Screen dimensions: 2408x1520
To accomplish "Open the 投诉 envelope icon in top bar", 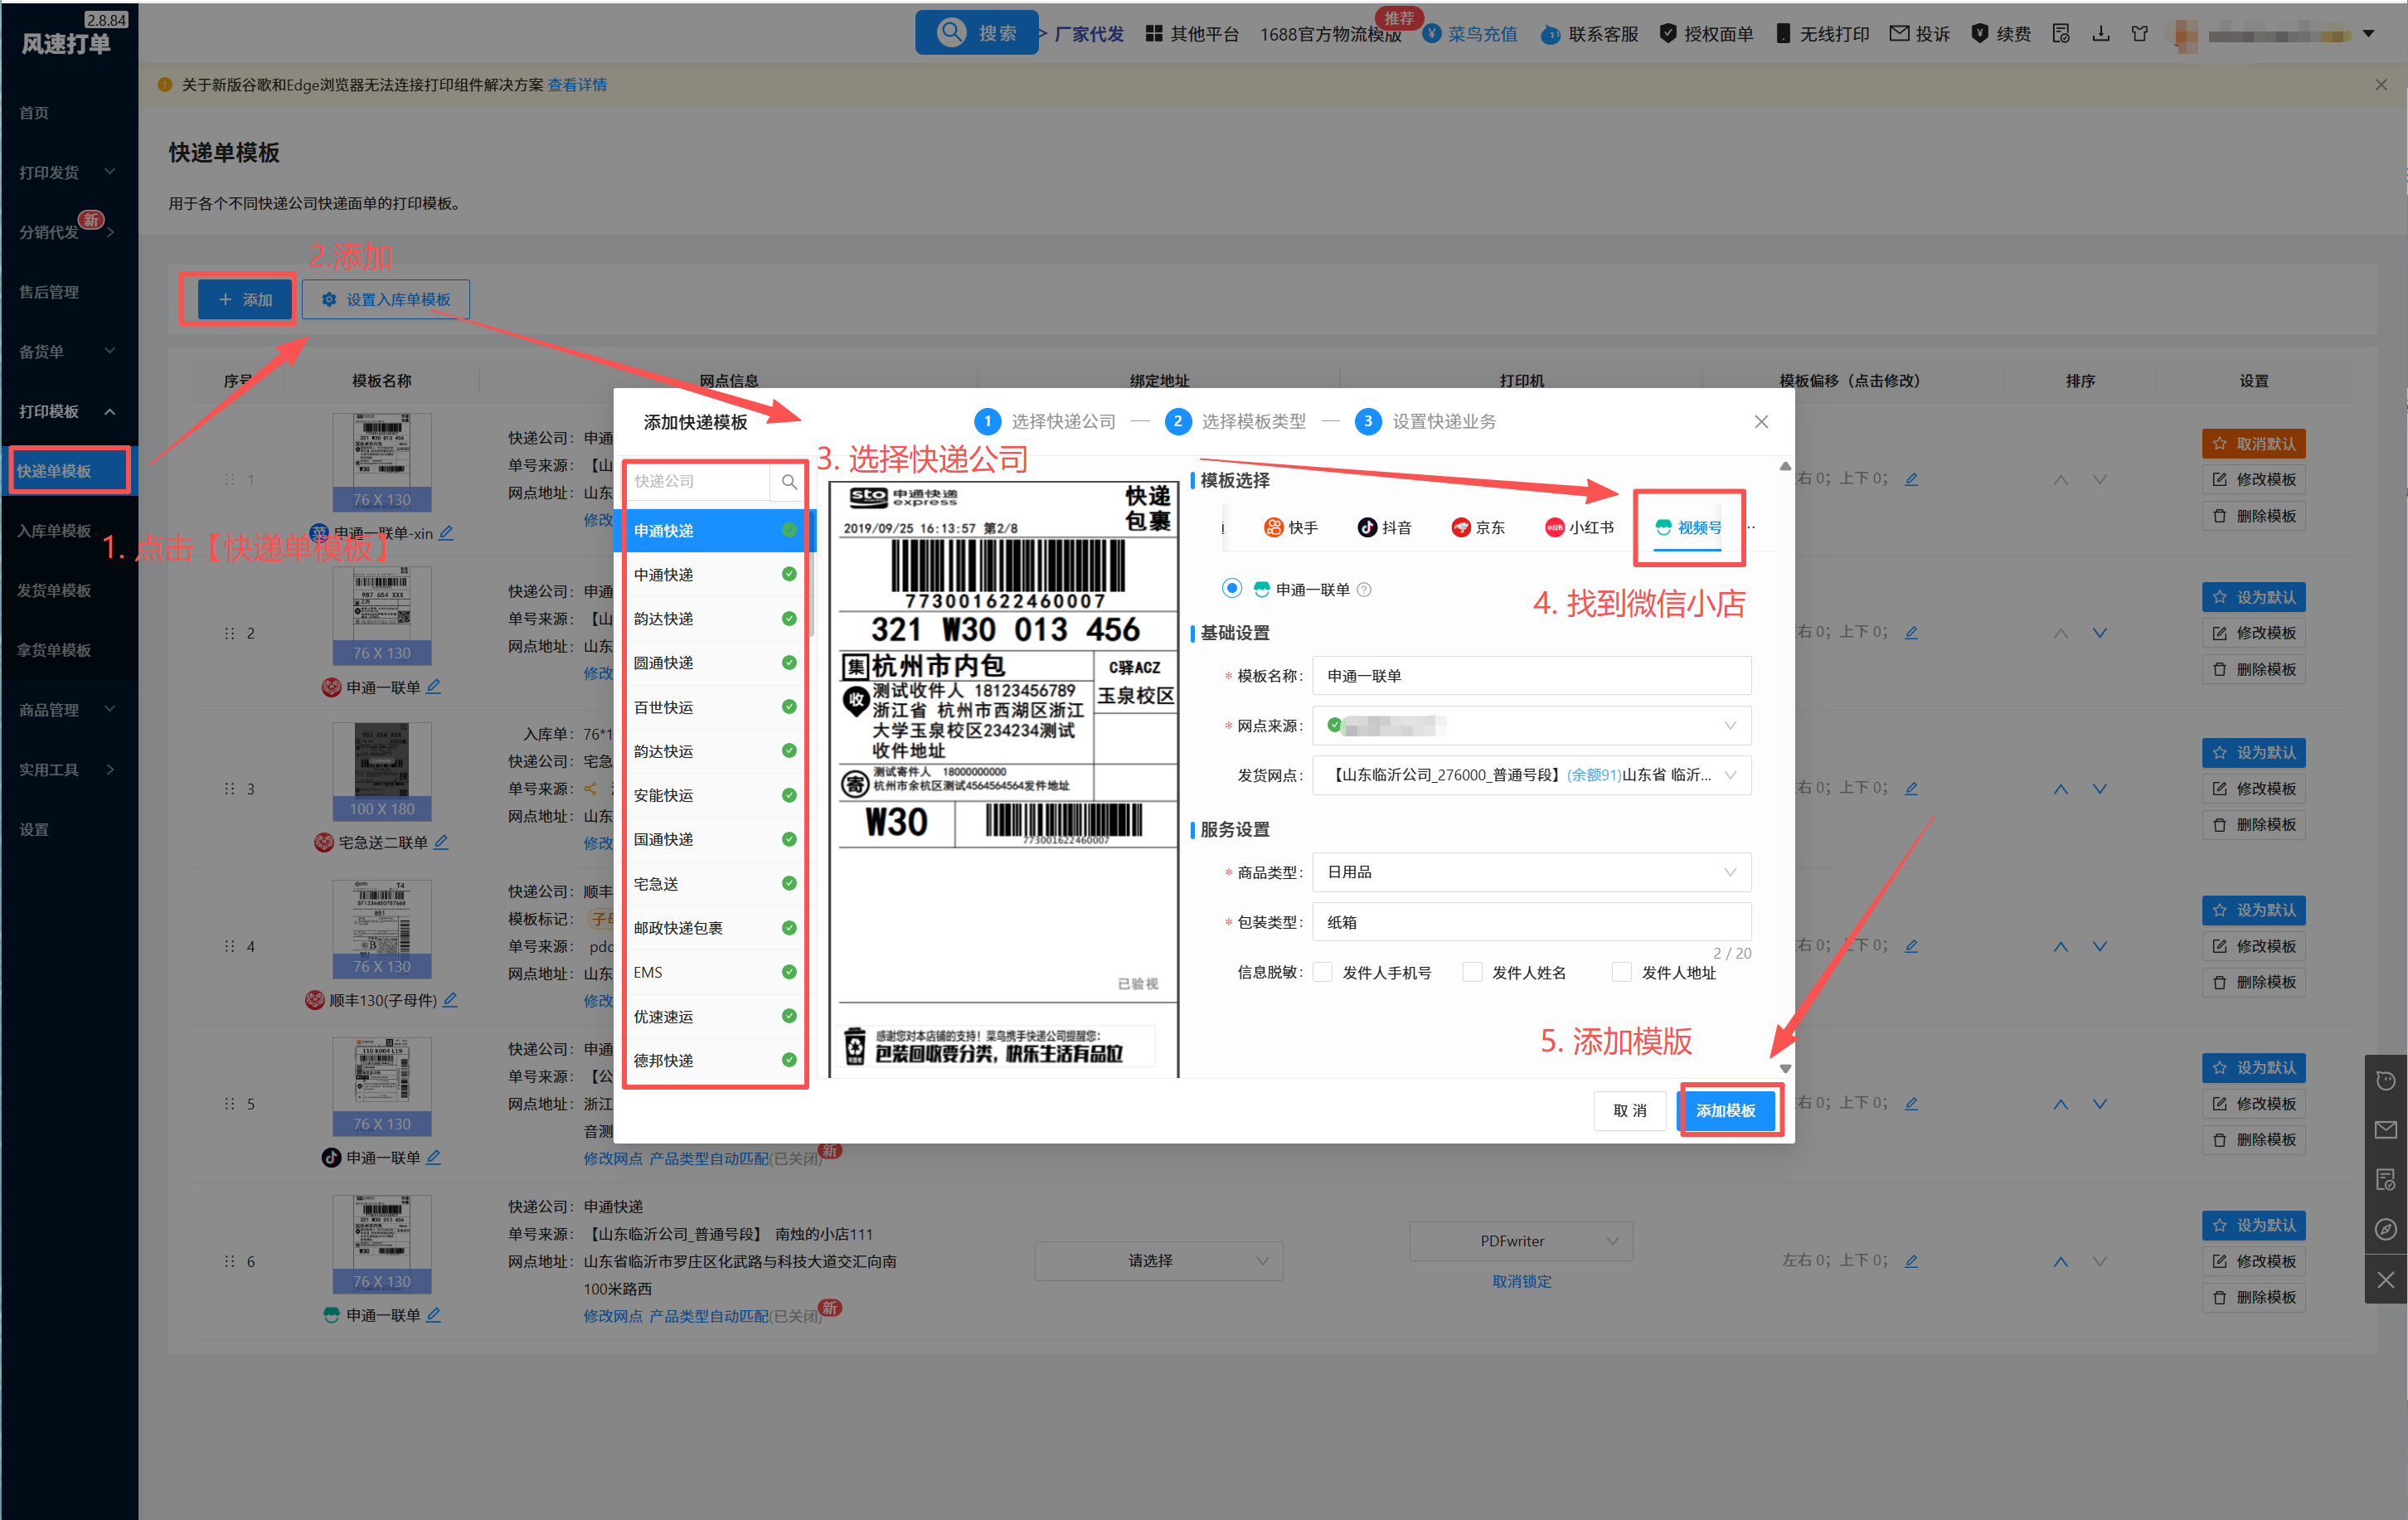I will (1899, 34).
